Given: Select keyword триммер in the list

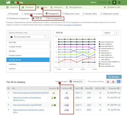Looking at the screenshot, I should tap(28, 42).
